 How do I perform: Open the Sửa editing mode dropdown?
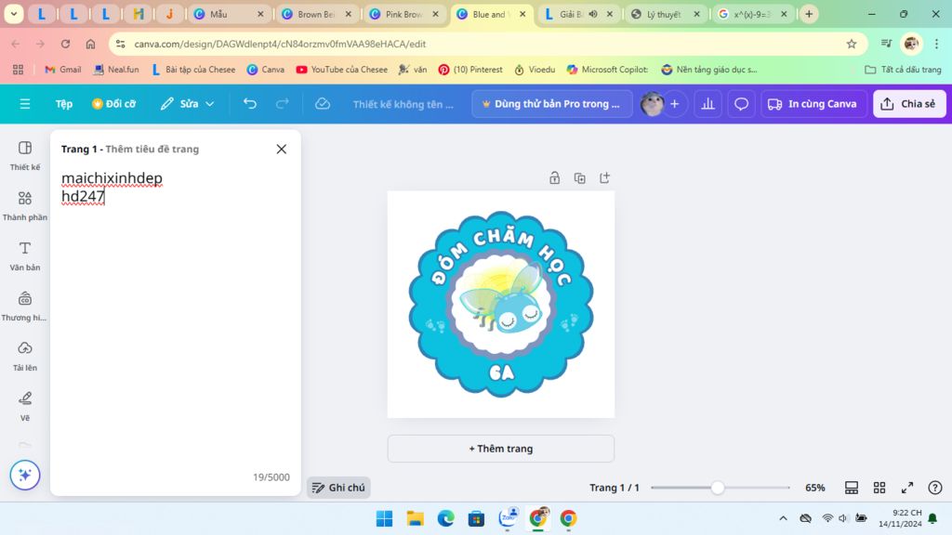(187, 104)
